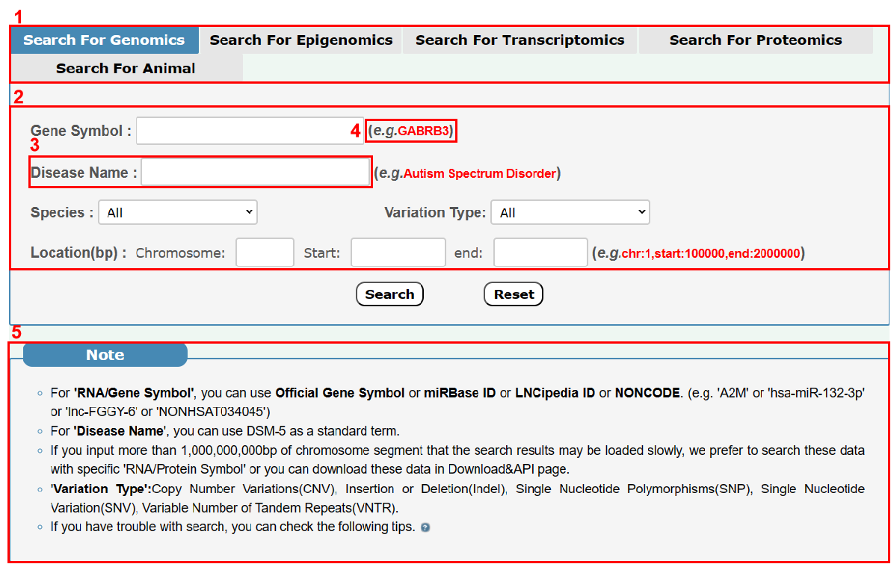Click the GABRB3 example text
891x564 pixels.
coord(423,131)
